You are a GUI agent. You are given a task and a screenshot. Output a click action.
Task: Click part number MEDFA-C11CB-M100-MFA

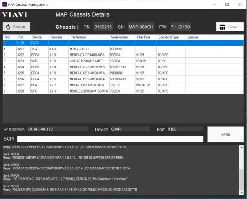point(88,79)
